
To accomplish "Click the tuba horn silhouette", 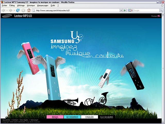I will (104, 98).
